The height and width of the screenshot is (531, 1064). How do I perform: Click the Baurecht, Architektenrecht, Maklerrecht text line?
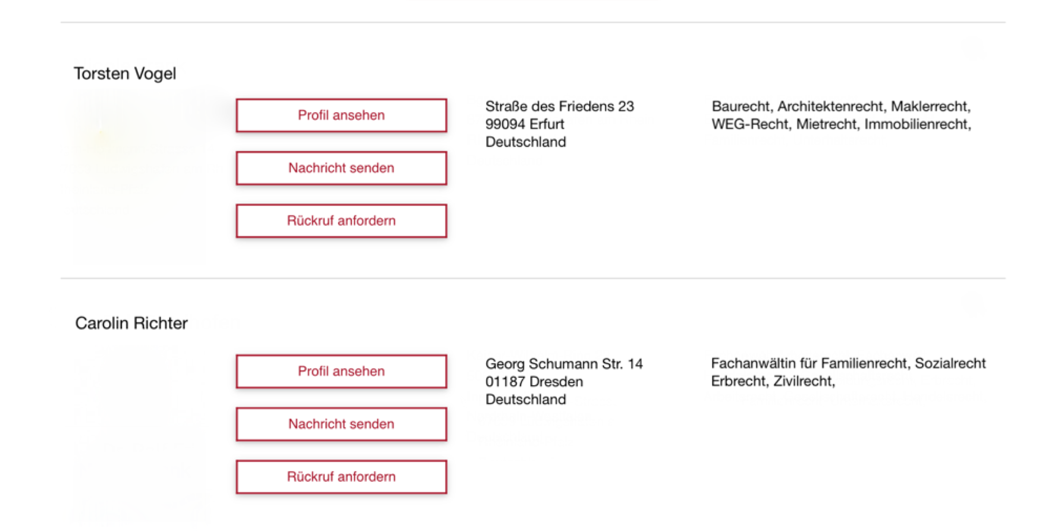point(841,107)
